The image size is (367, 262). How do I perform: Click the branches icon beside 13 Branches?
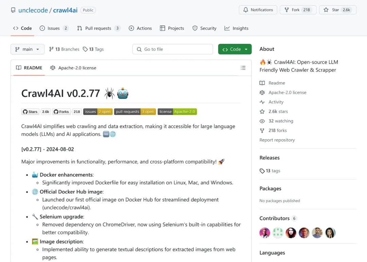51,49
